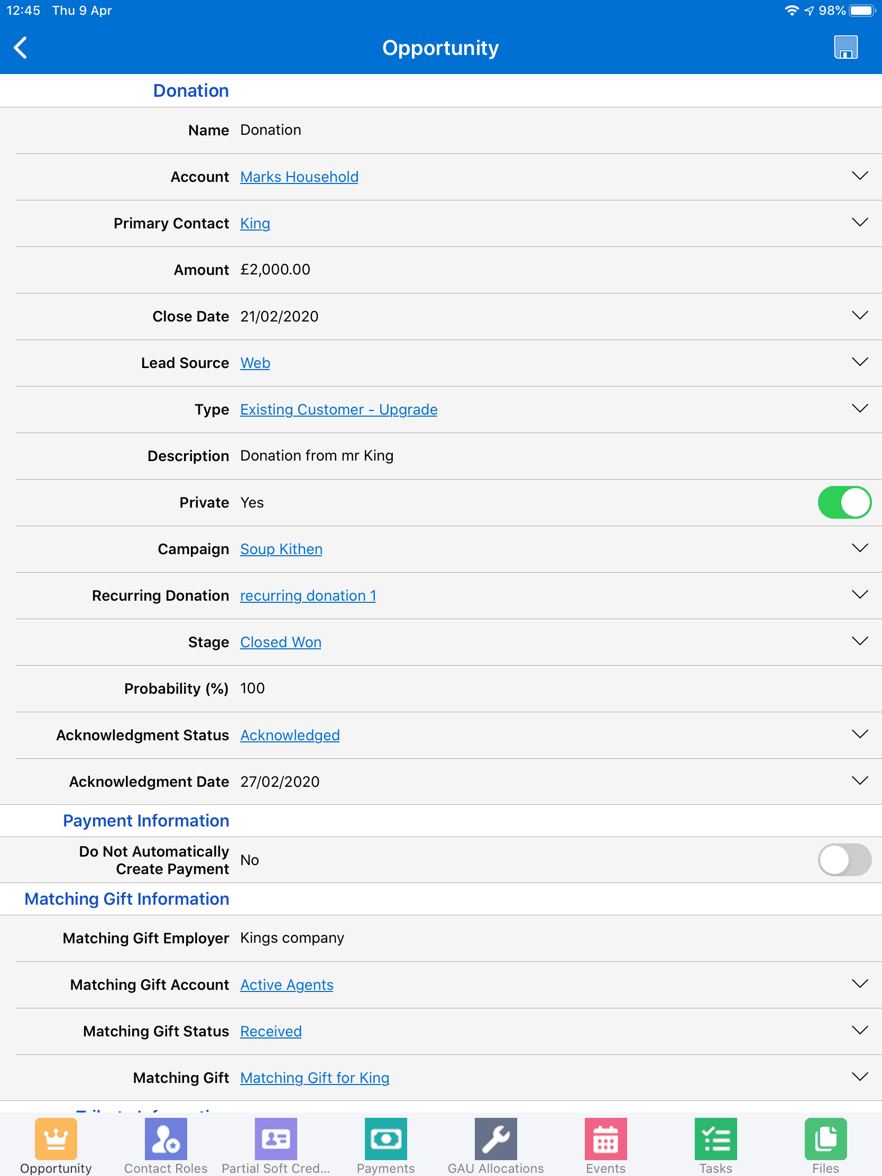Toggle the Private switch off

tap(844, 502)
